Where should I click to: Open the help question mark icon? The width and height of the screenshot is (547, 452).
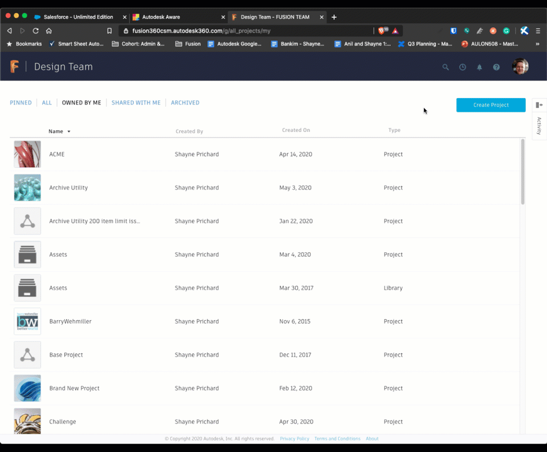coord(496,67)
